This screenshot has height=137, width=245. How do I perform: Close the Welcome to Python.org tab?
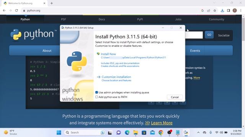click(x=44, y=3)
